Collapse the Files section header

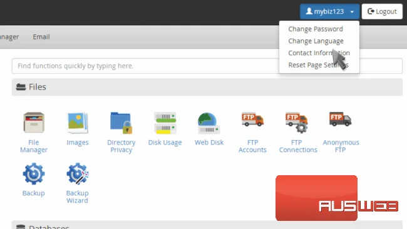click(x=207, y=87)
